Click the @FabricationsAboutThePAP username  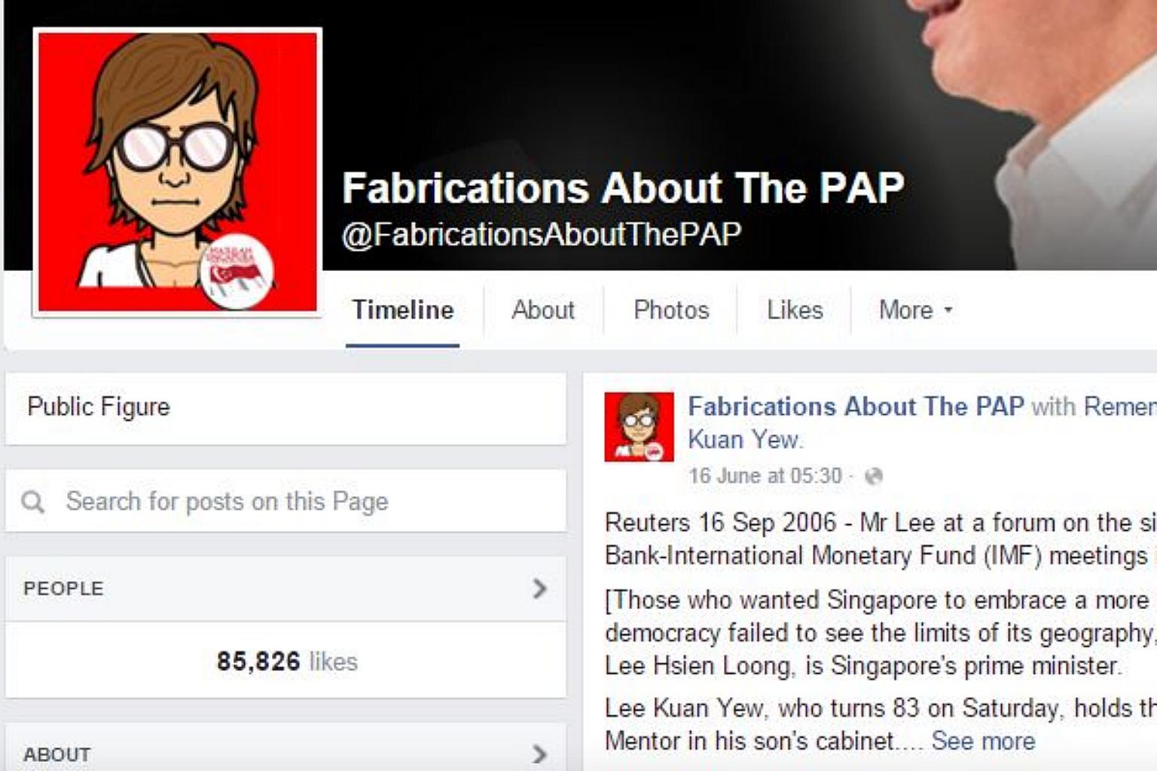point(542,234)
